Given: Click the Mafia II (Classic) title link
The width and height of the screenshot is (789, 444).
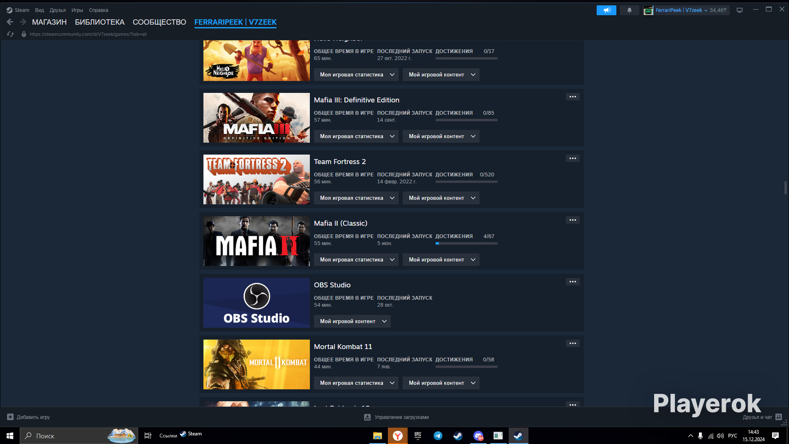Looking at the screenshot, I should click(341, 223).
